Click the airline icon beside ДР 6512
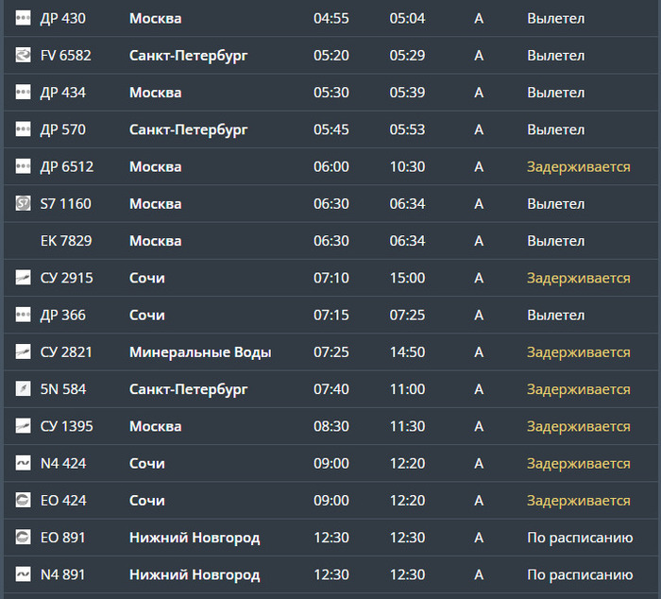 click(x=24, y=167)
